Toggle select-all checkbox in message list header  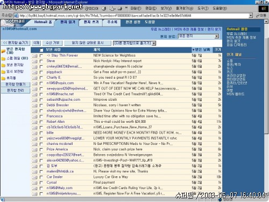(x=41, y=50)
